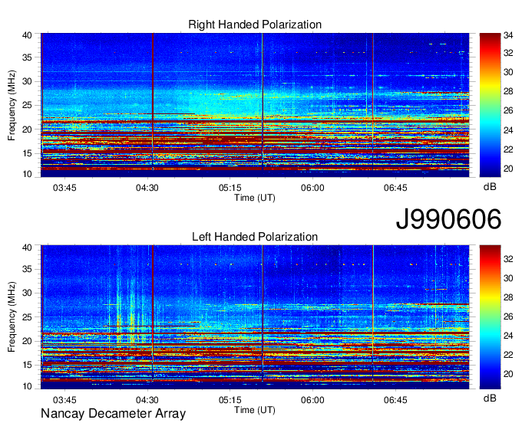
Task: Click 05:15 time tick on Right Handed plot
Action: tap(230, 188)
